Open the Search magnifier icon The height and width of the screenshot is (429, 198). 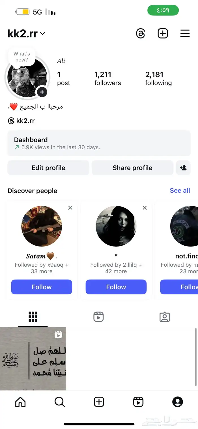59,402
